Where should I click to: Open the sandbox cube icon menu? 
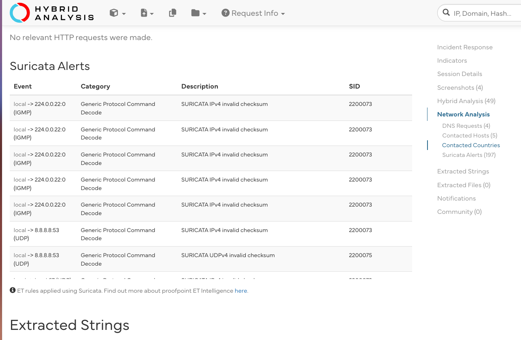pyautogui.click(x=117, y=13)
